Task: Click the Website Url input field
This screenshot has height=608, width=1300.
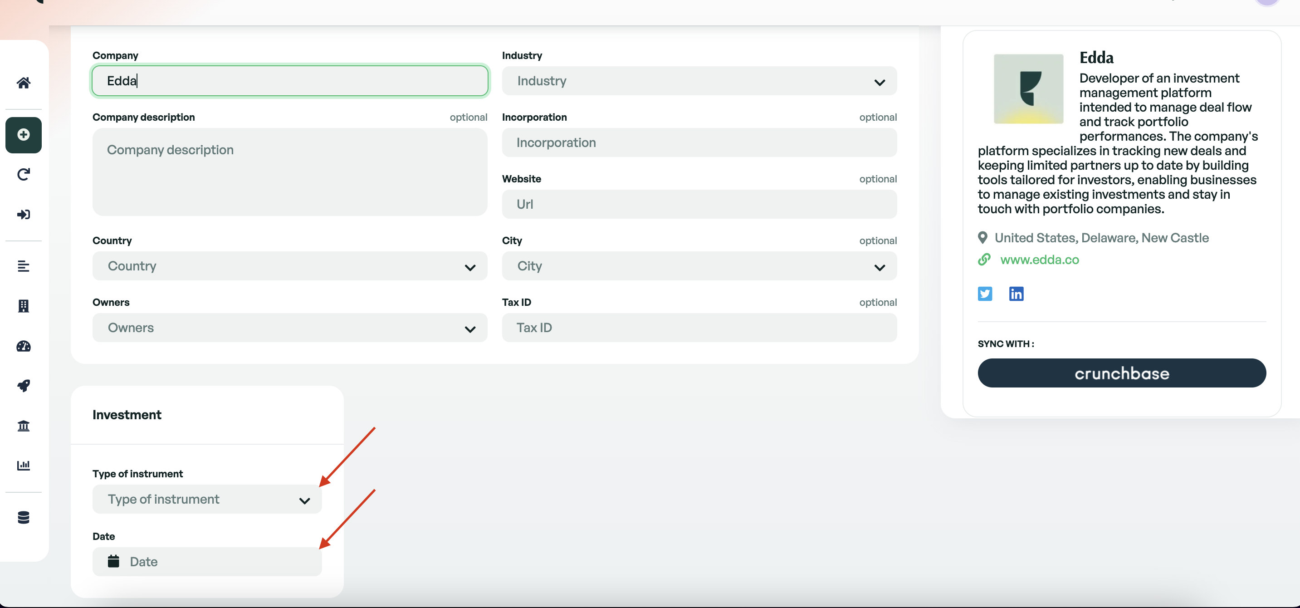Action: pyautogui.click(x=699, y=204)
